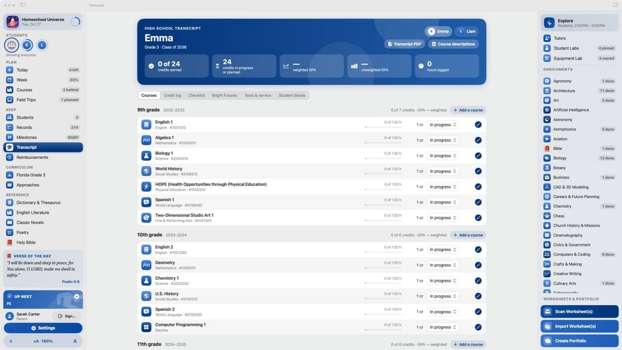Open the Holy Bible reference
Image resolution: width=622 pixels, height=350 pixels.
43,242
